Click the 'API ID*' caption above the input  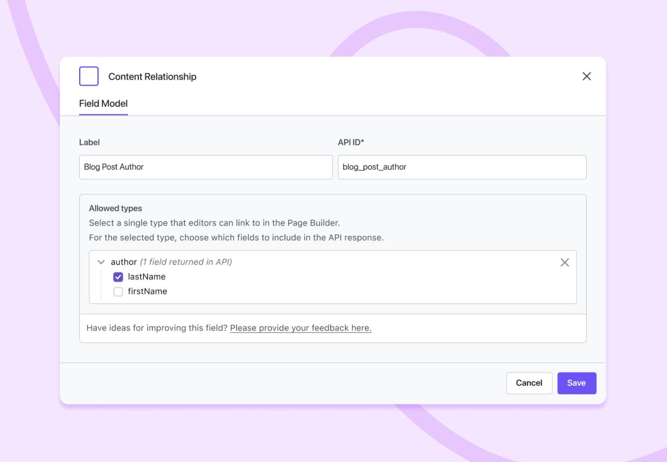coord(351,142)
